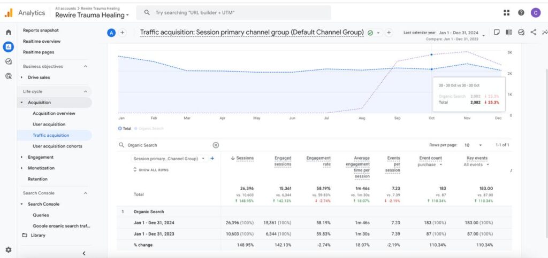Open the Reports icon in the left rail
The image size is (548, 258).
point(9,46)
